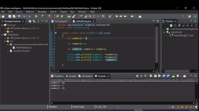Click the Save toolbar icon
This screenshot has height=111, width=199.
[10, 16]
